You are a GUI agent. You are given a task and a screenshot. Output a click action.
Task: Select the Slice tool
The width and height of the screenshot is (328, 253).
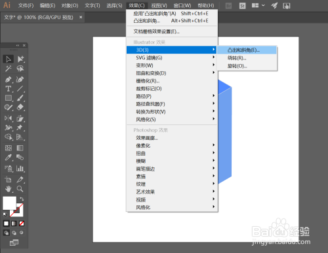click(20, 180)
